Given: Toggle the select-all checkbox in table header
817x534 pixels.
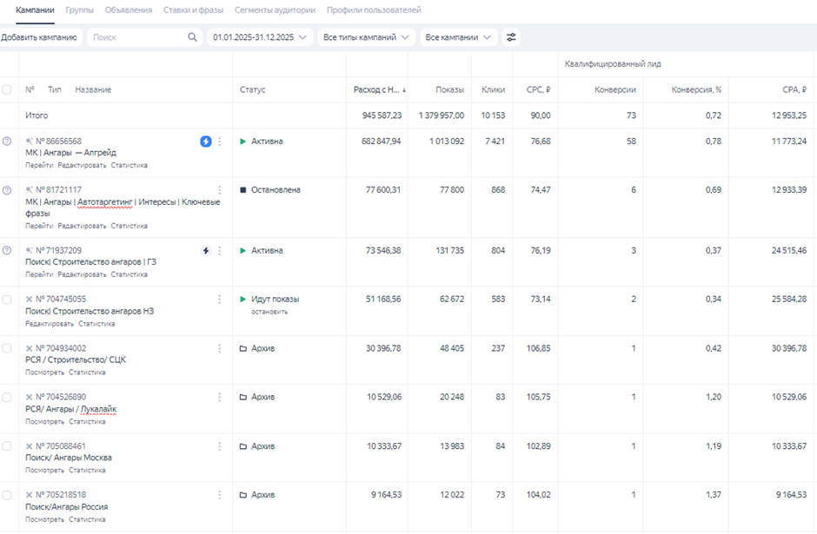Looking at the screenshot, I should tap(7, 89).
